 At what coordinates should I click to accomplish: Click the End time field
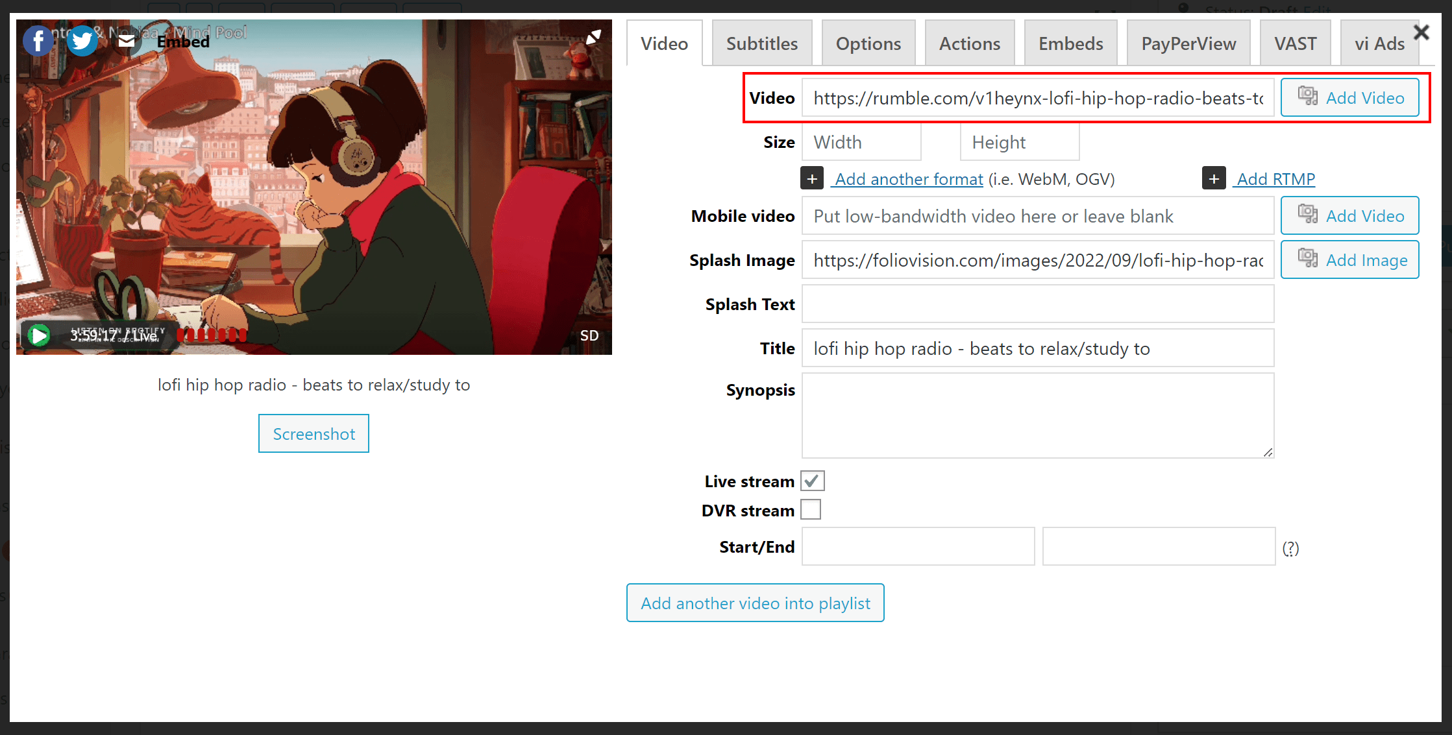tap(1159, 546)
